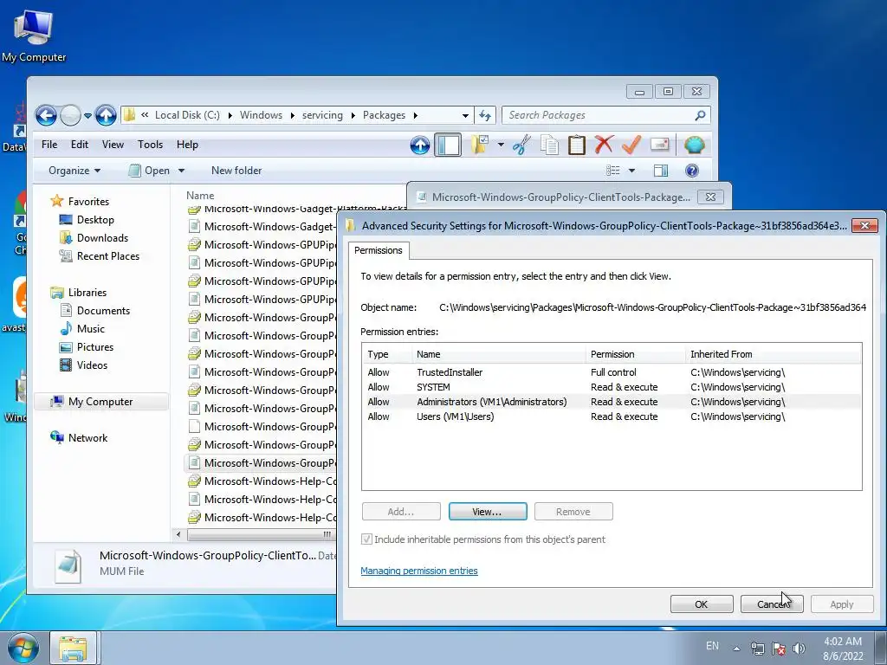This screenshot has height=665, width=887.
Task: Open Documents library in the sidebar
Action: pyautogui.click(x=103, y=311)
